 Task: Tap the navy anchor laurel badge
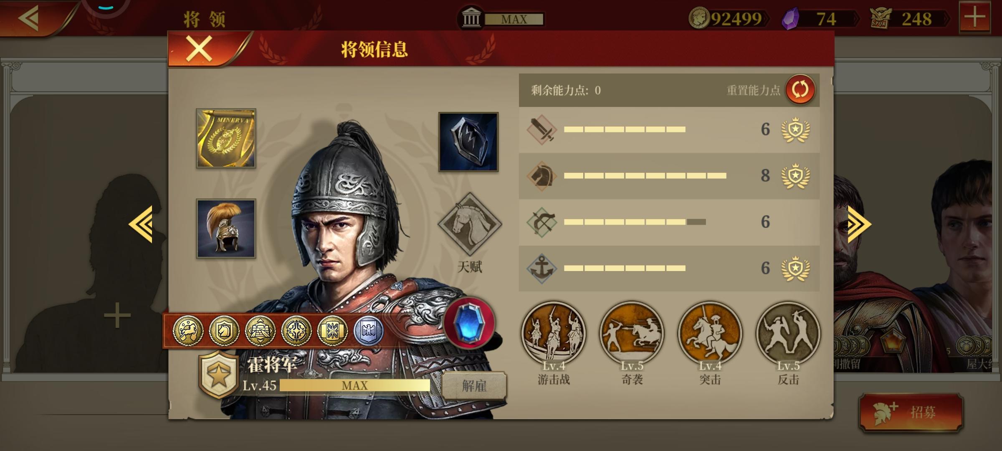pos(795,268)
